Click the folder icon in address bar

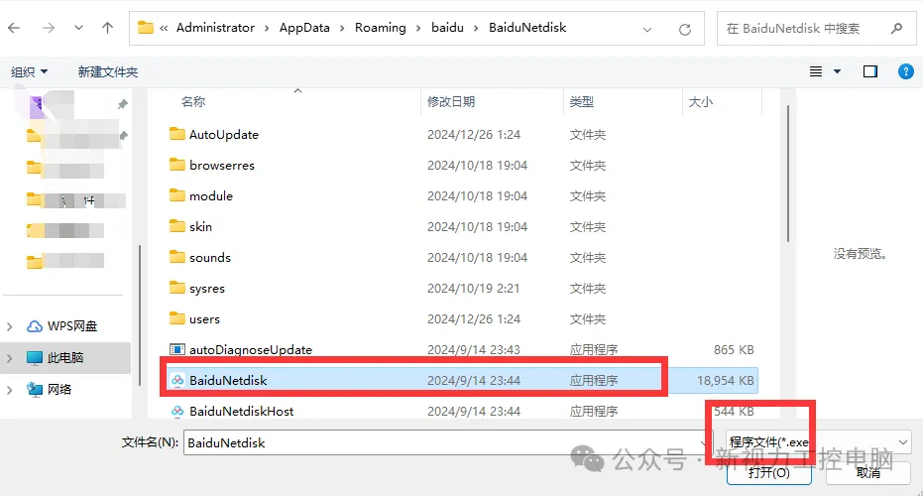146,28
